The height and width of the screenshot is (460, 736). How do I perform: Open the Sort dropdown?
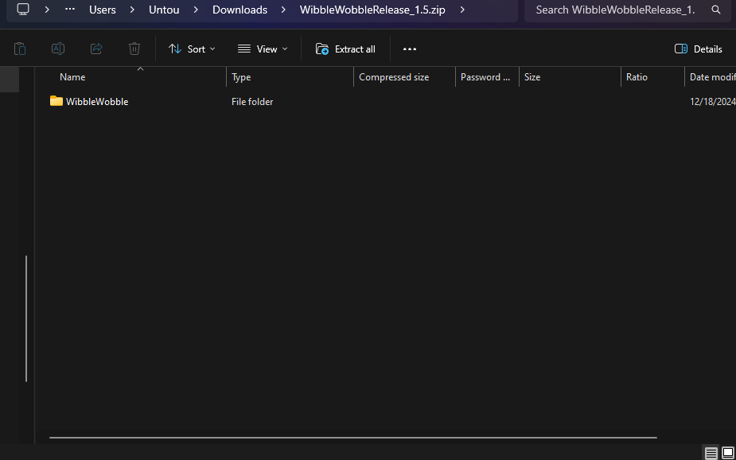[x=192, y=49]
